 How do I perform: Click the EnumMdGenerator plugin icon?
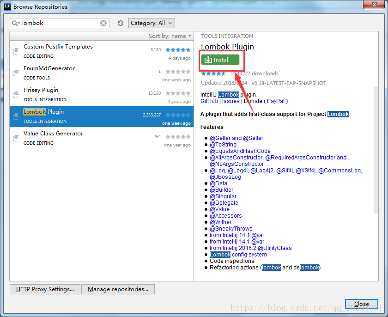click(x=16, y=73)
